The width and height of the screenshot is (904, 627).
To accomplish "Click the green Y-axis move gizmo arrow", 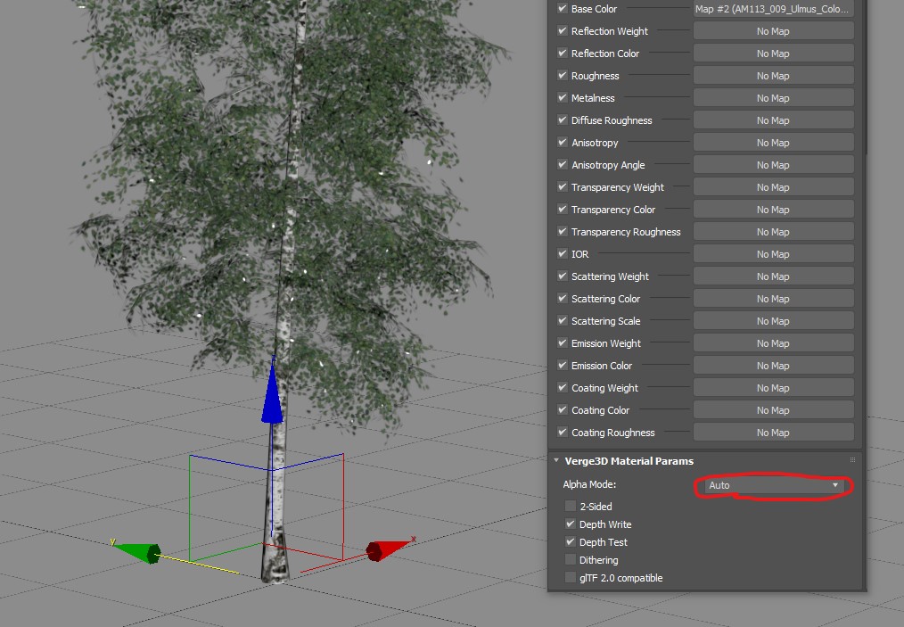I will (x=137, y=551).
